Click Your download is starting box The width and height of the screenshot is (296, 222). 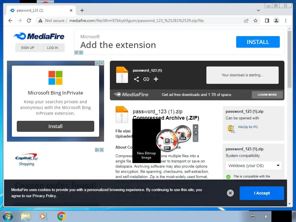point(243,75)
